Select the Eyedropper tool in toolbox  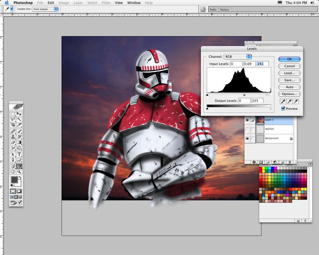pos(19,166)
